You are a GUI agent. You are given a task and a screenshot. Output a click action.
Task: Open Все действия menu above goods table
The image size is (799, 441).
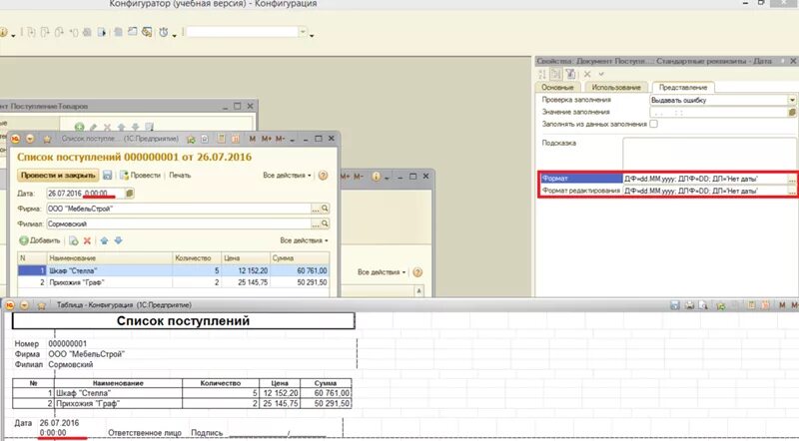point(304,240)
